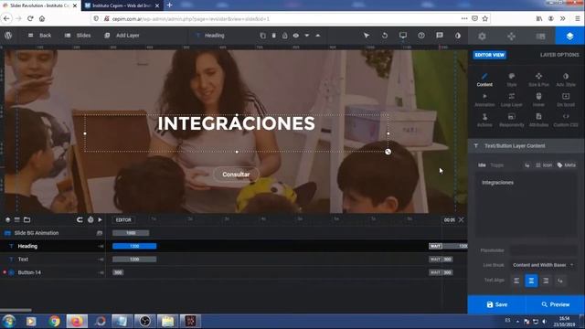585x329 pixels.
Task: Set text align to left
Action: pos(516,281)
